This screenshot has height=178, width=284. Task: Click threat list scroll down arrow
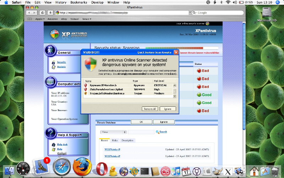pyautogui.click(x=175, y=96)
